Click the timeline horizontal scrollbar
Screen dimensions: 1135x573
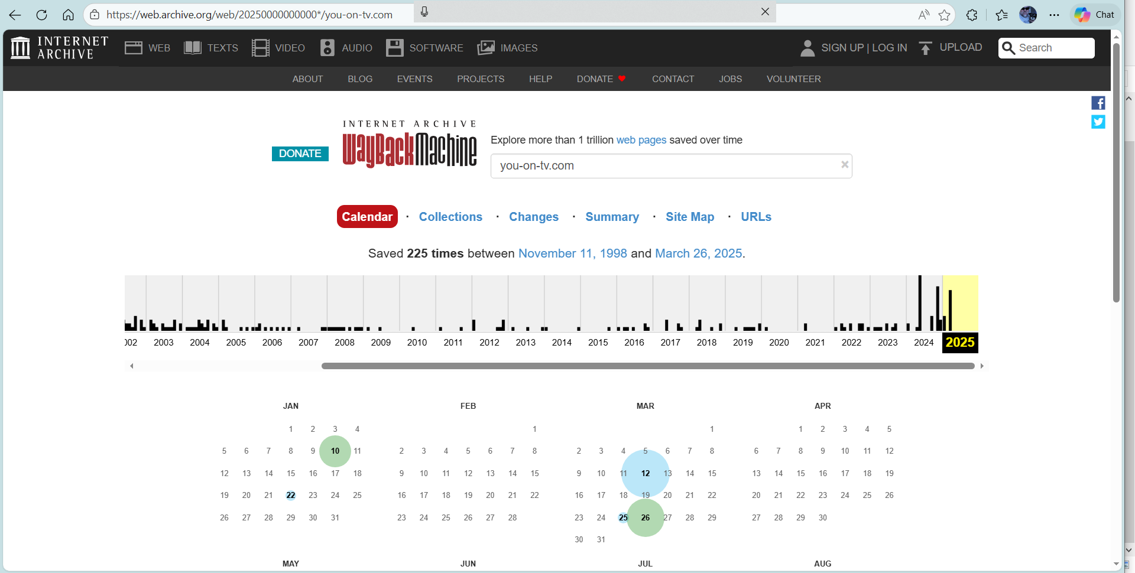(x=647, y=366)
